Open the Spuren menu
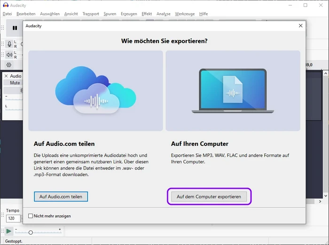Screen dimensions: 329x245 coord(110,14)
